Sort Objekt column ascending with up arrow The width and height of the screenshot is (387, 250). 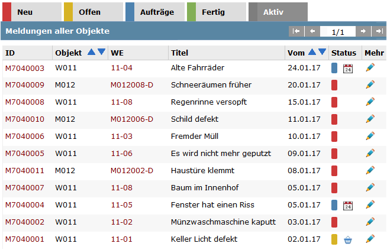(91, 53)
